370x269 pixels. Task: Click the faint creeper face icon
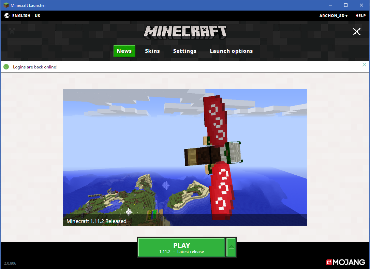click(x=12, y=31)
